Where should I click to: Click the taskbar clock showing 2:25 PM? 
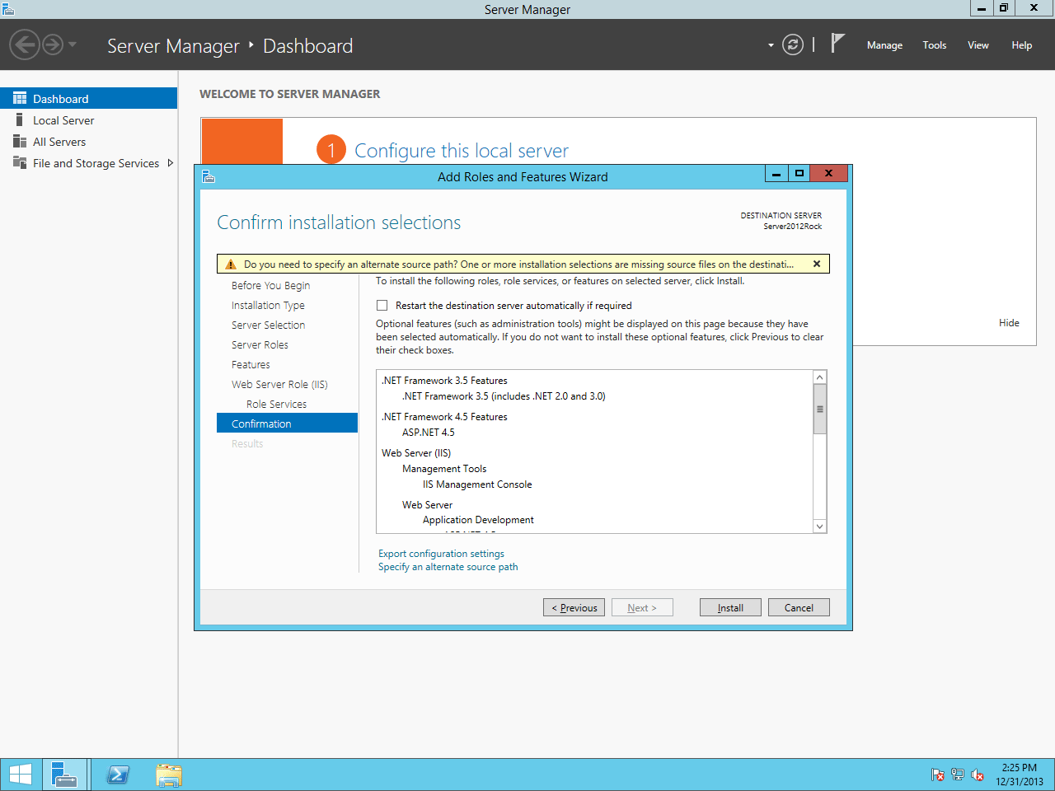click(x=1020, y=775)
